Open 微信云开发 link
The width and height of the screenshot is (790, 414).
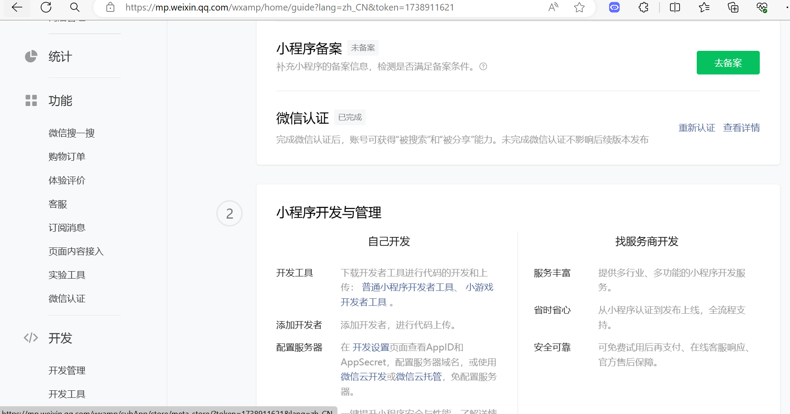363,376
